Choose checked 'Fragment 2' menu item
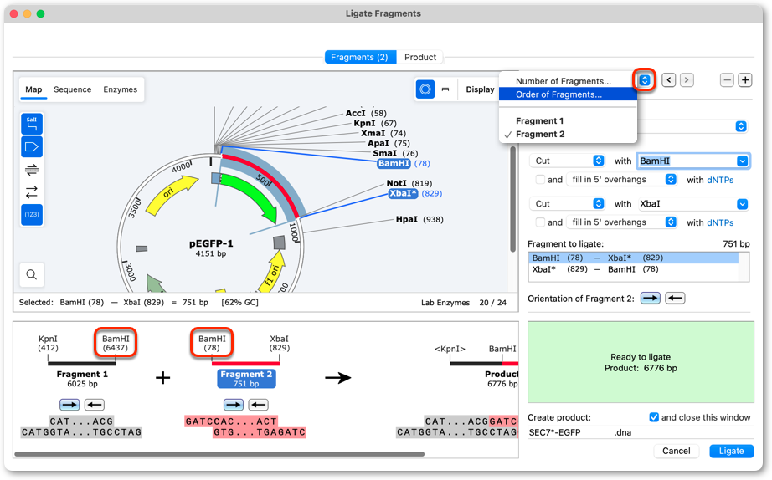 [568, 135]
